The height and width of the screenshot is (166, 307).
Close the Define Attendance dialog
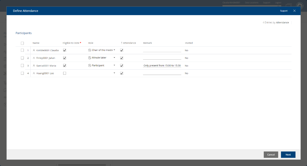[x=294, y=11]
